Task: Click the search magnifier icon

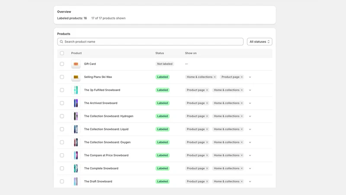Action: tap(61, 42)
